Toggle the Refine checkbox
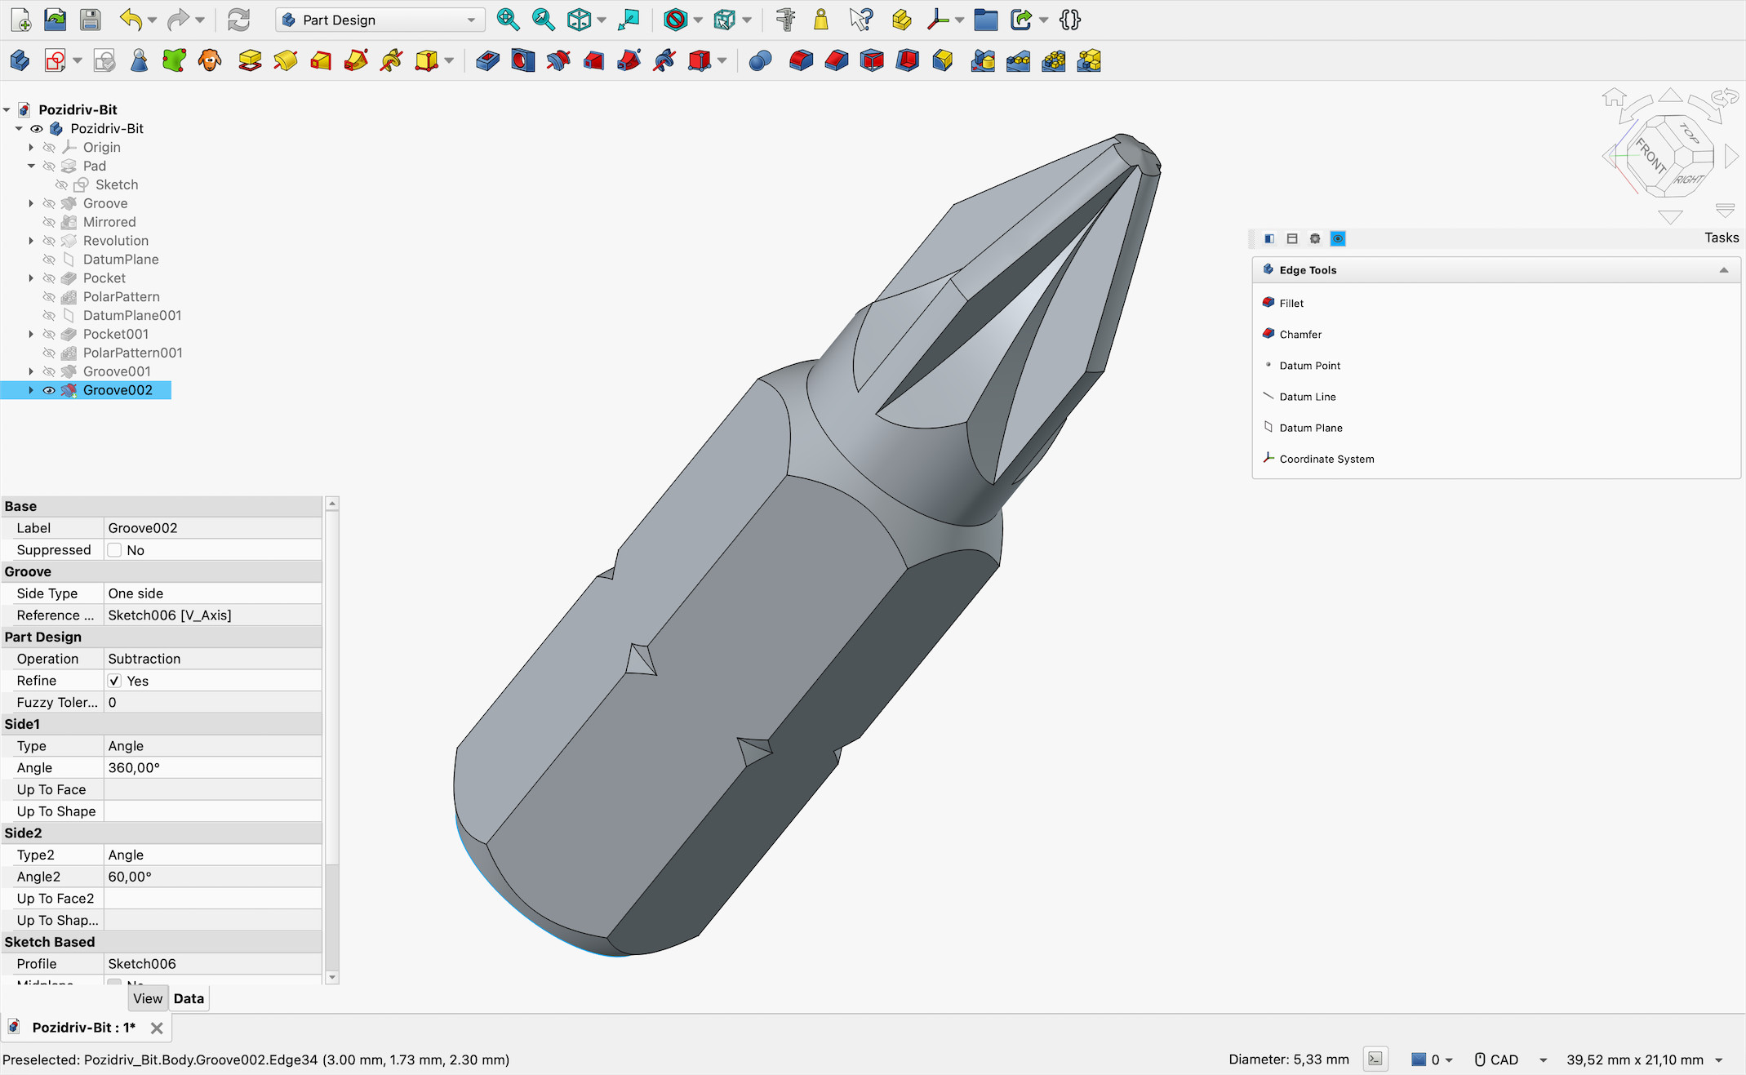The height and width of the screenshot is (1075, 1746). (114, 681)
